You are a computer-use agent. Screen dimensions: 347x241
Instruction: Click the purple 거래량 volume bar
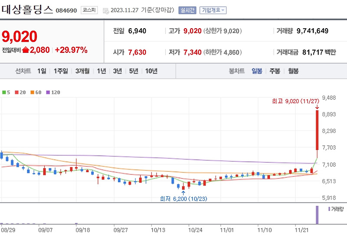click(x=317, y=215)
